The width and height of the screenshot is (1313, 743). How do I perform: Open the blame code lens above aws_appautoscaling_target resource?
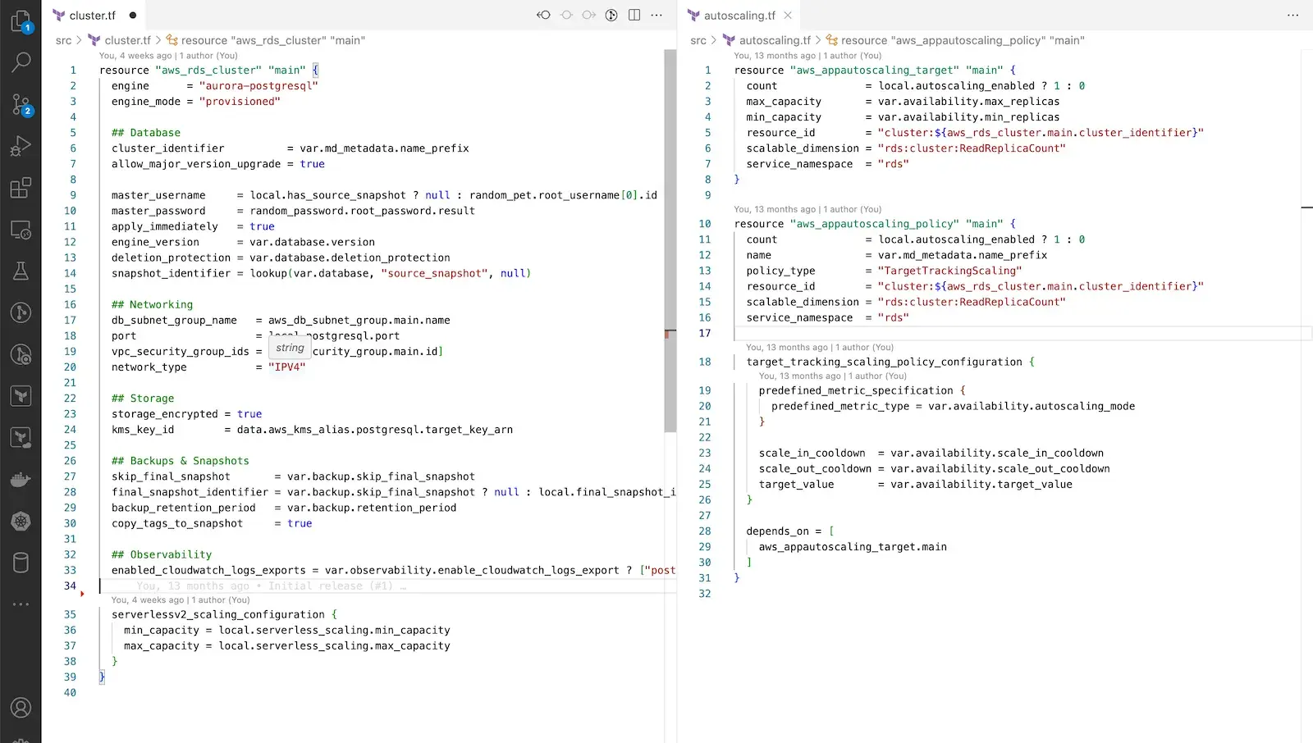[x=807, y=56]
